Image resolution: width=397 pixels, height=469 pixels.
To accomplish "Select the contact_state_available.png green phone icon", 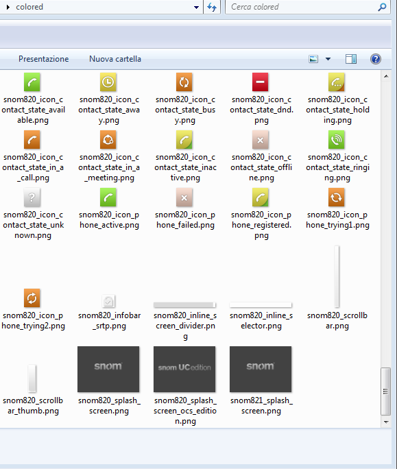I will point(32,82).
